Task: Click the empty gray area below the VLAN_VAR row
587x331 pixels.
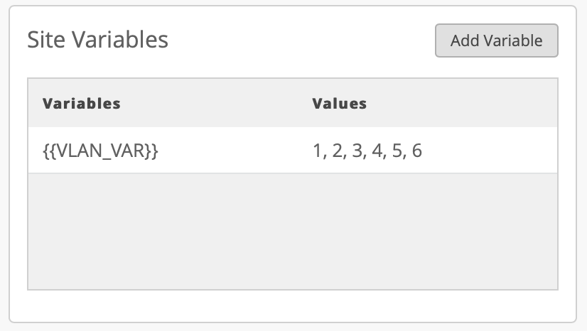Action: (293, 231)
